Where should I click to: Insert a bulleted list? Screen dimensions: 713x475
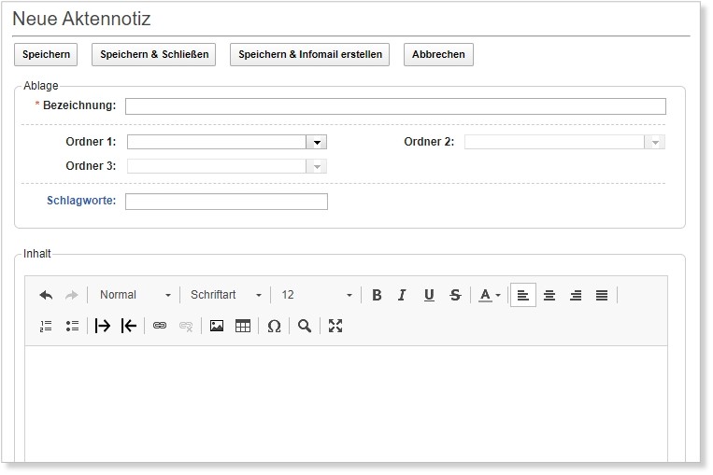click(72, 326)
